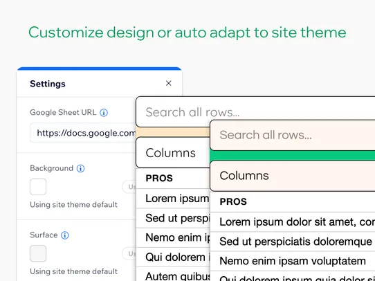
Task: Select row 'Lorem ipsum dolor sit amet'
Action: (x=293, y=221)
